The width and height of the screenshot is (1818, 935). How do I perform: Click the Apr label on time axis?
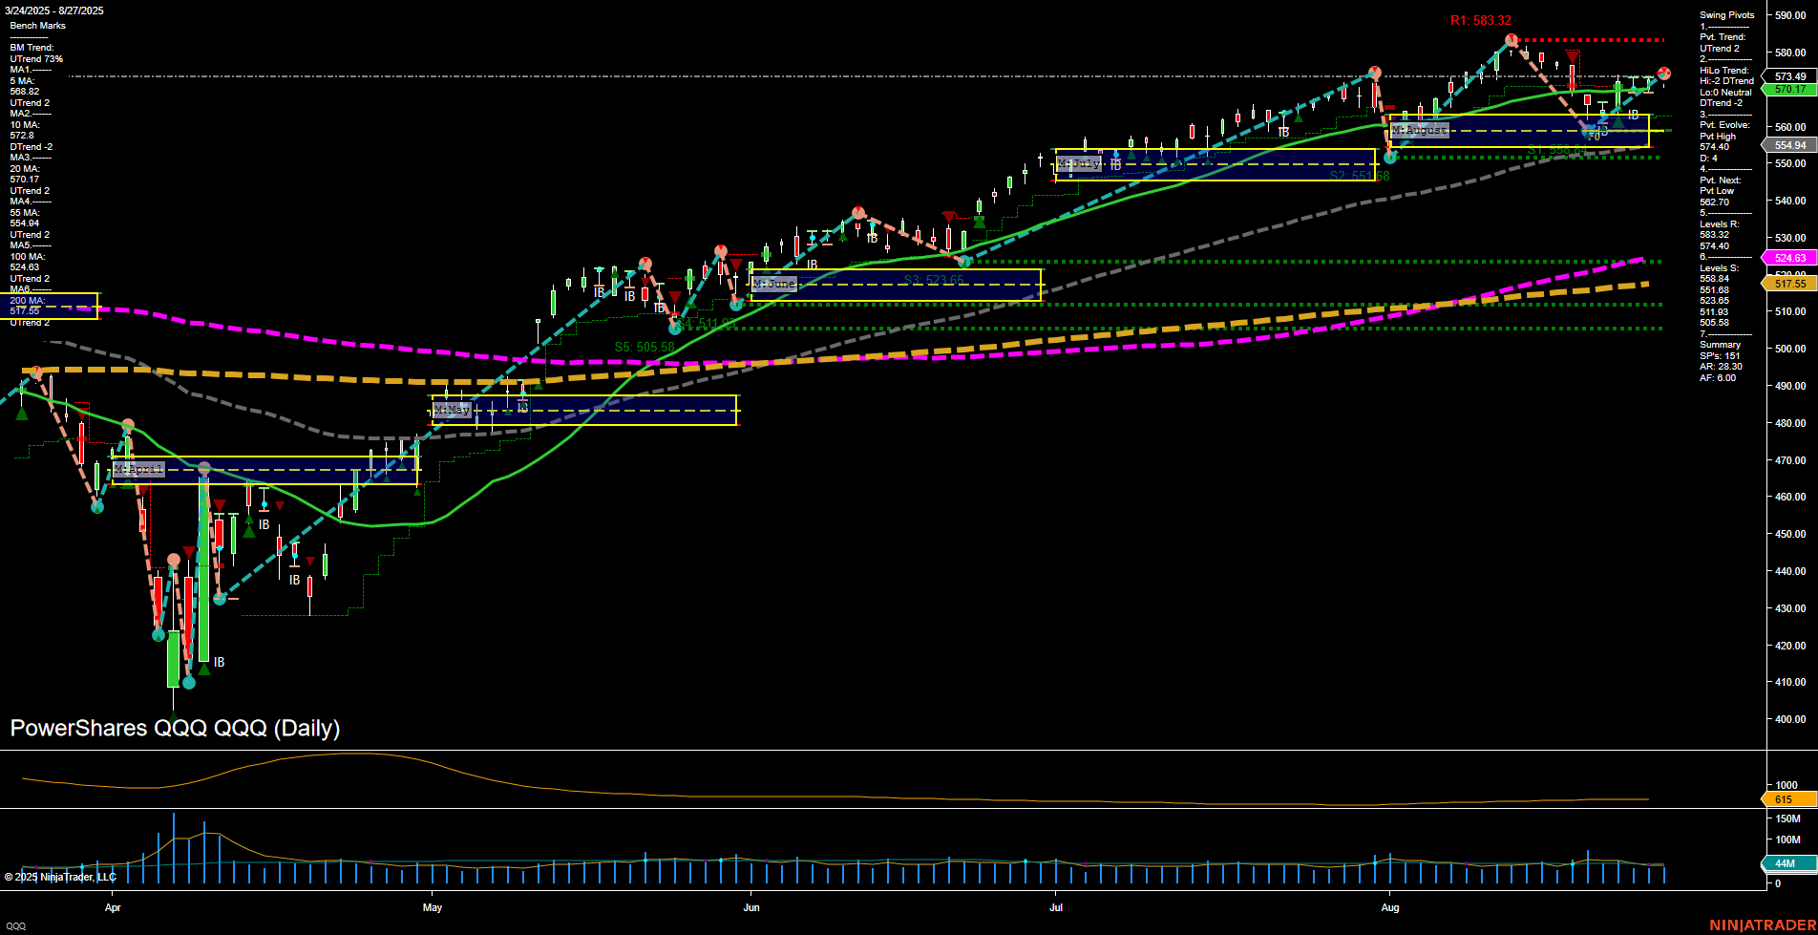coord(113,907)
